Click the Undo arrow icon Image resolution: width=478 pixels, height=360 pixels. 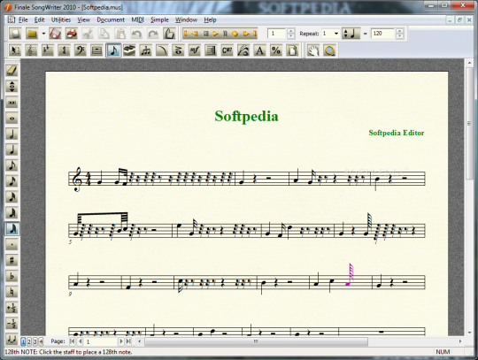click(136, 34)
